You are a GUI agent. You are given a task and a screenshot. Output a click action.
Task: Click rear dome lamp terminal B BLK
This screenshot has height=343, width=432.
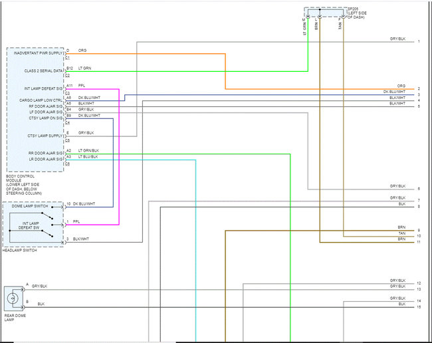point(41,304)
